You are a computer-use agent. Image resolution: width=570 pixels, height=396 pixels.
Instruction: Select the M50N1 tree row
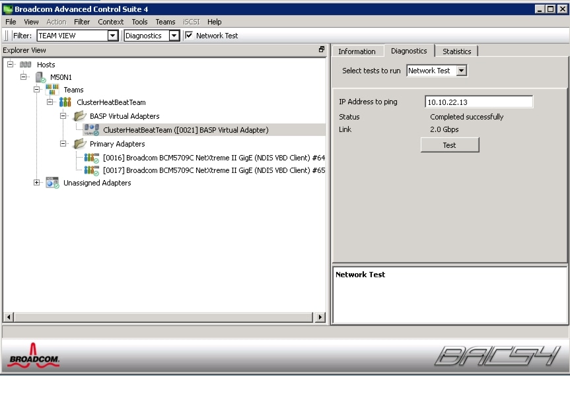[61, 77]
